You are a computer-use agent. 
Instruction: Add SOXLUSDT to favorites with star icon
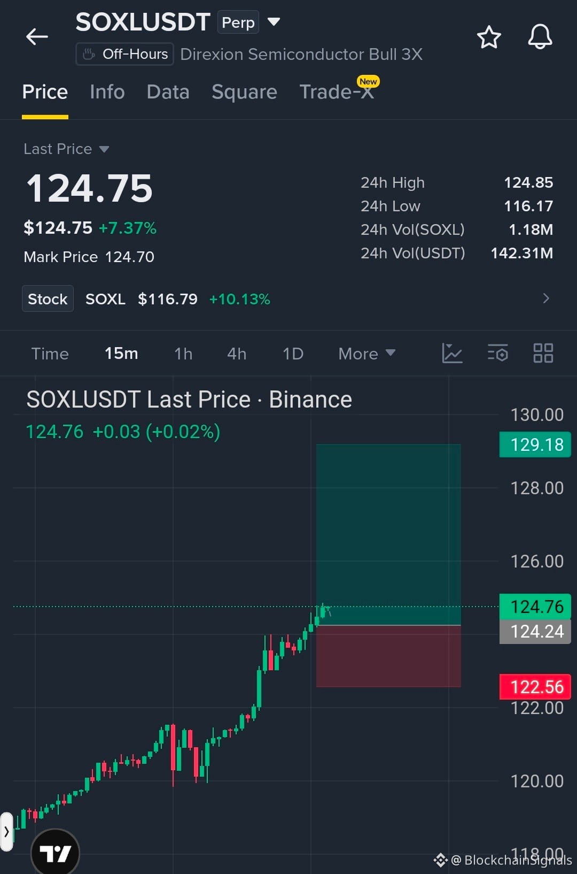pos(488,37)
